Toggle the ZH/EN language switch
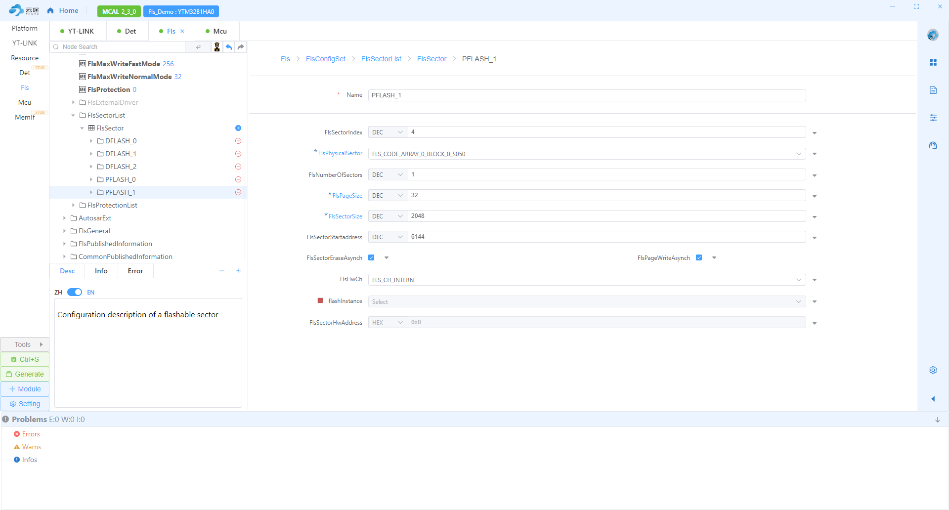949x510 pixels. pyautogui.click(x=75, y=292)
